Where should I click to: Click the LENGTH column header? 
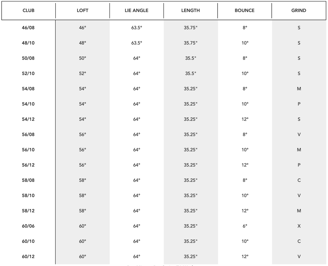tap(191, 11)
